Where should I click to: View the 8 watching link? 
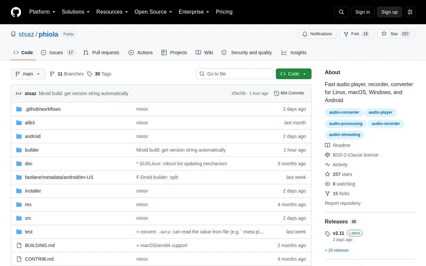coord(340,184)
